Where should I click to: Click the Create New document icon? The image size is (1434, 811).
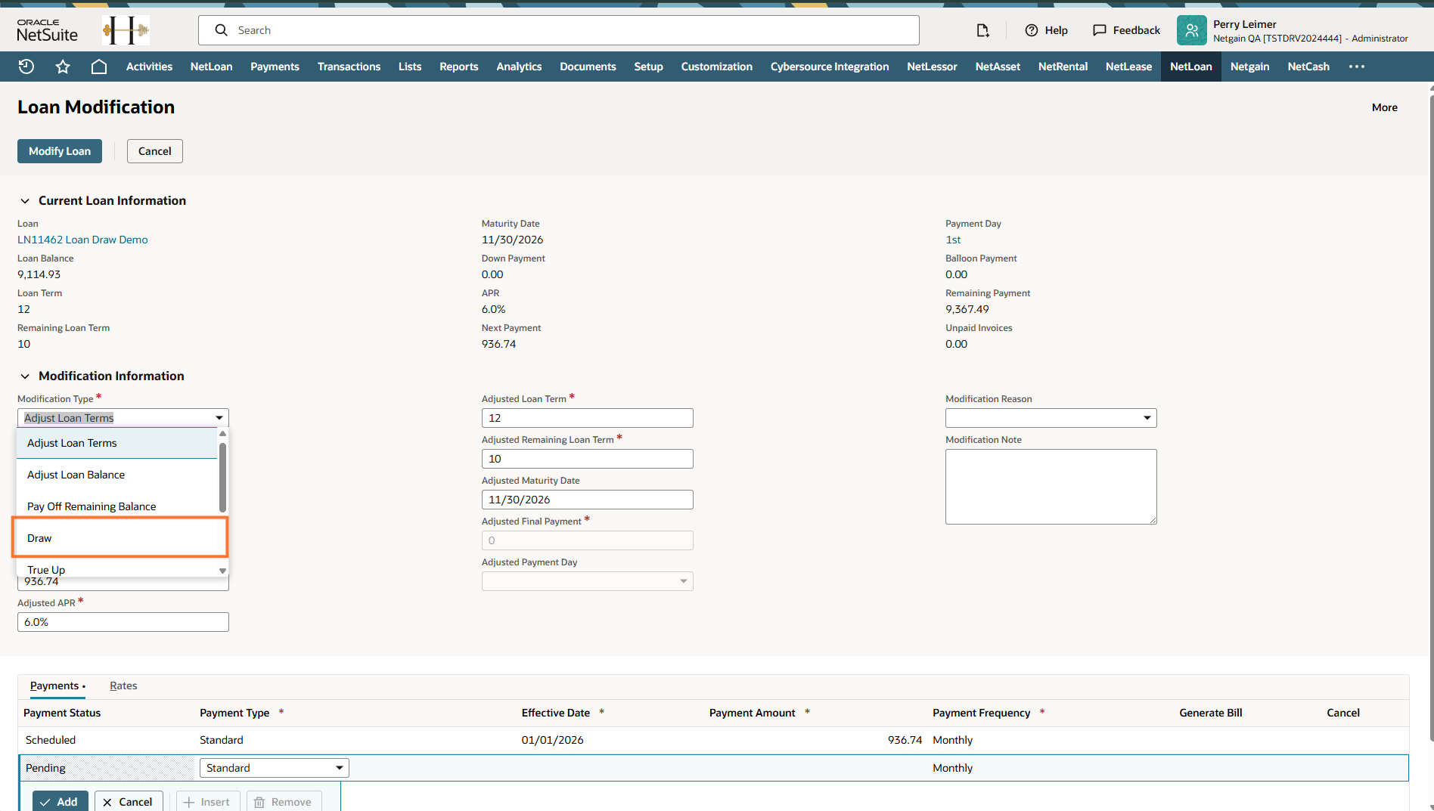click(x=982, y=30)
